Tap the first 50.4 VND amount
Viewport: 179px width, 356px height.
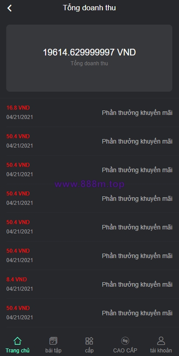[18, 136]
